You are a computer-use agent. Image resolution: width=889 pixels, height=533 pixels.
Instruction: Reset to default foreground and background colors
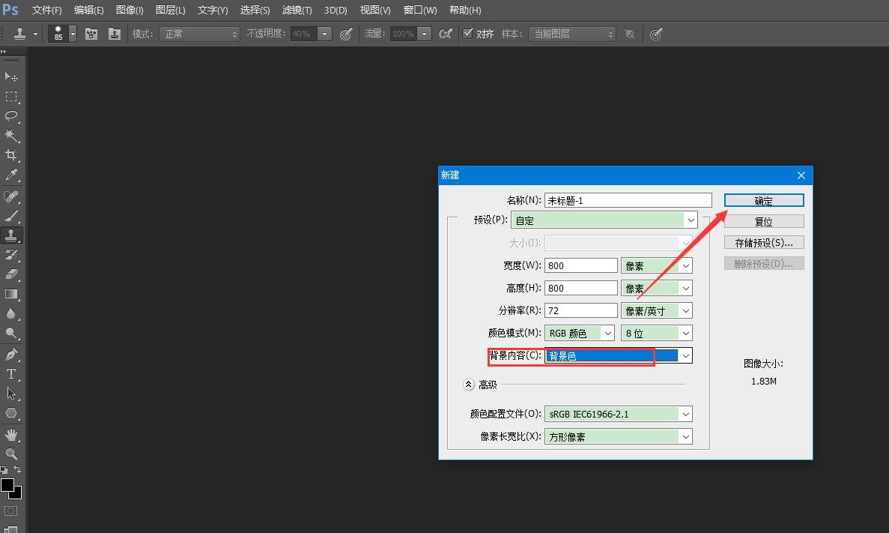pos(4,470)
